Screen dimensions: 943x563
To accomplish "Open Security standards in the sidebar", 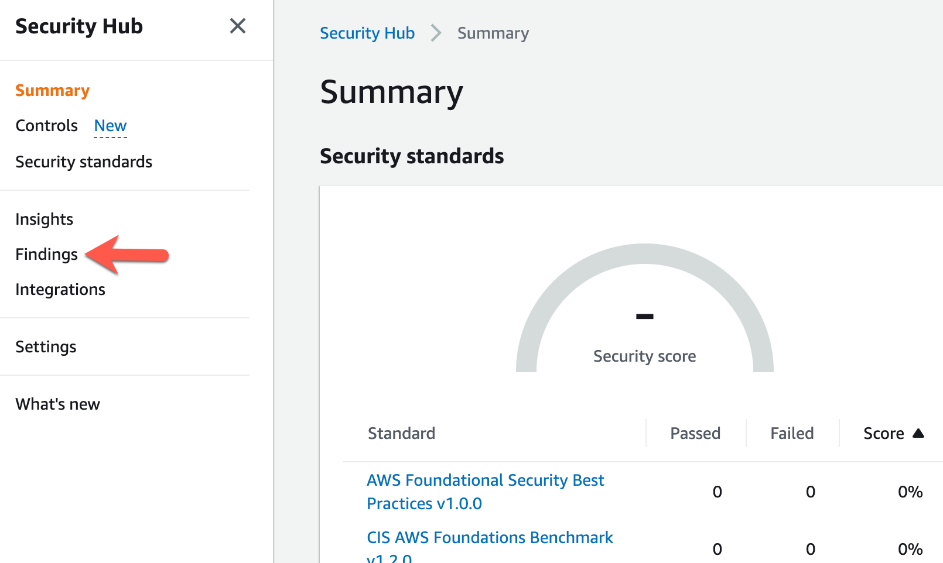I will click(x=84, y=162).
